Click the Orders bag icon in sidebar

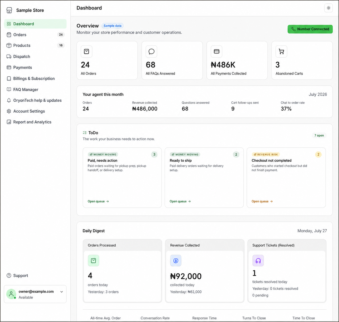pyautogui.click(x=9, y=35)
